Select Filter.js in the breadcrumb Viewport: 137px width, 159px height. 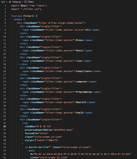(x=16, y=2)
